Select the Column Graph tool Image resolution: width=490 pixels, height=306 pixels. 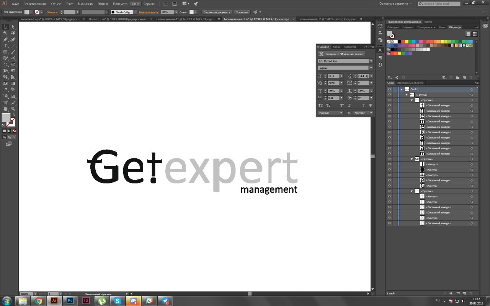click(x=13, y=96)
